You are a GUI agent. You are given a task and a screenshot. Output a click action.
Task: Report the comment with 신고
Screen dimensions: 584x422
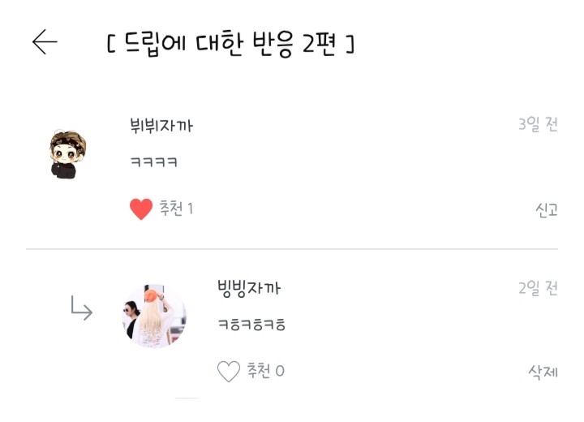tap(546, 209)
